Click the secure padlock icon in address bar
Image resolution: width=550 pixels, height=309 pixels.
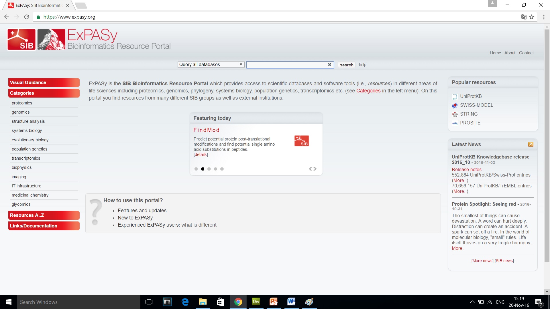[38, 17]
